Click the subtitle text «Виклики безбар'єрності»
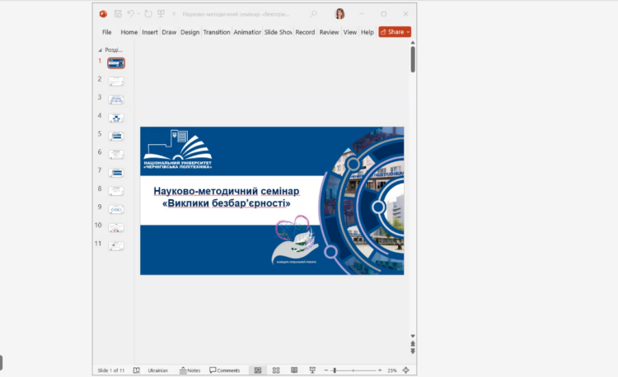 coord(227,203)
